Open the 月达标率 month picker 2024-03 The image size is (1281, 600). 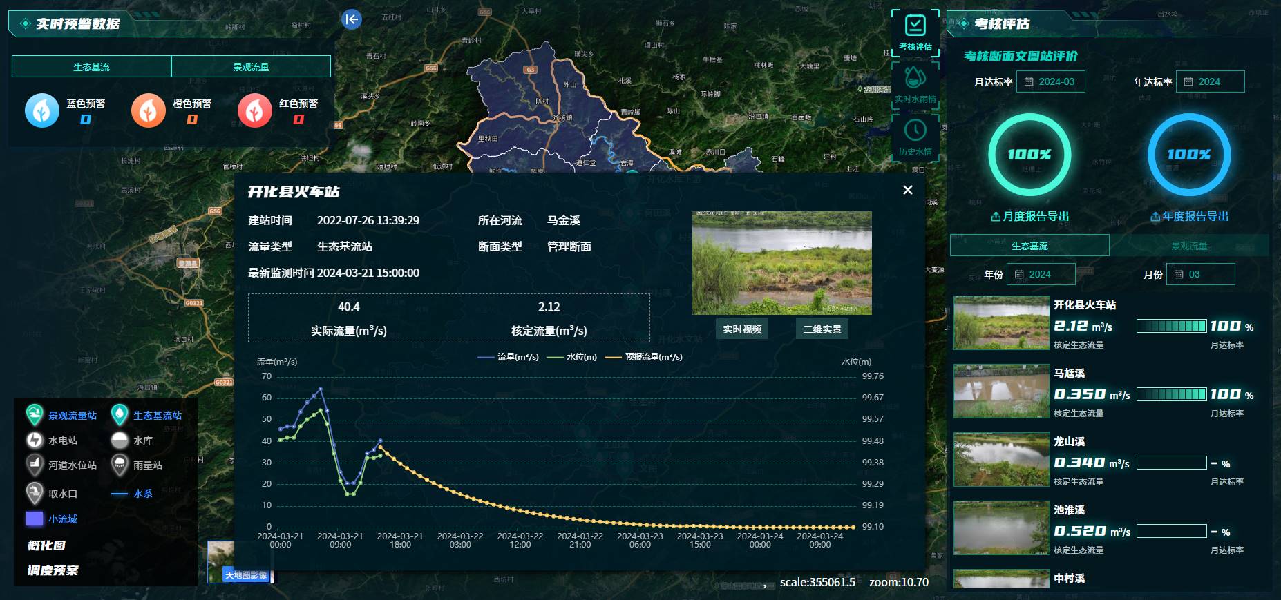click(1050, 81)
